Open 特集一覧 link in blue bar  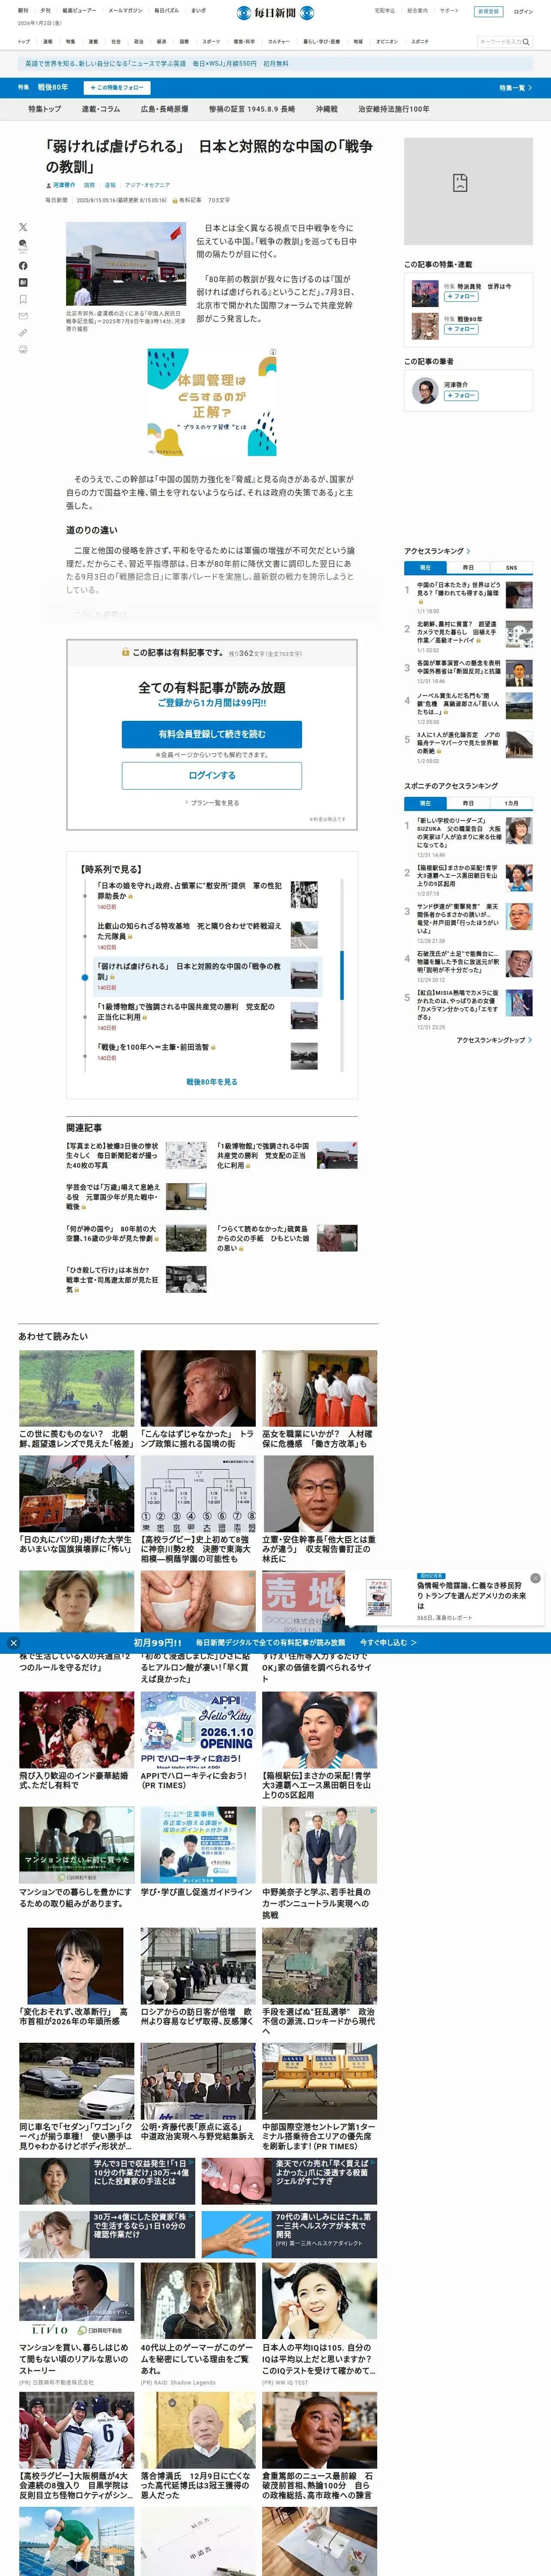515,88
